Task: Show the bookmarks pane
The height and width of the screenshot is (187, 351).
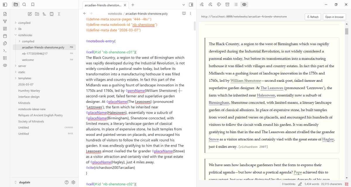Action: [x=32, y=4]
